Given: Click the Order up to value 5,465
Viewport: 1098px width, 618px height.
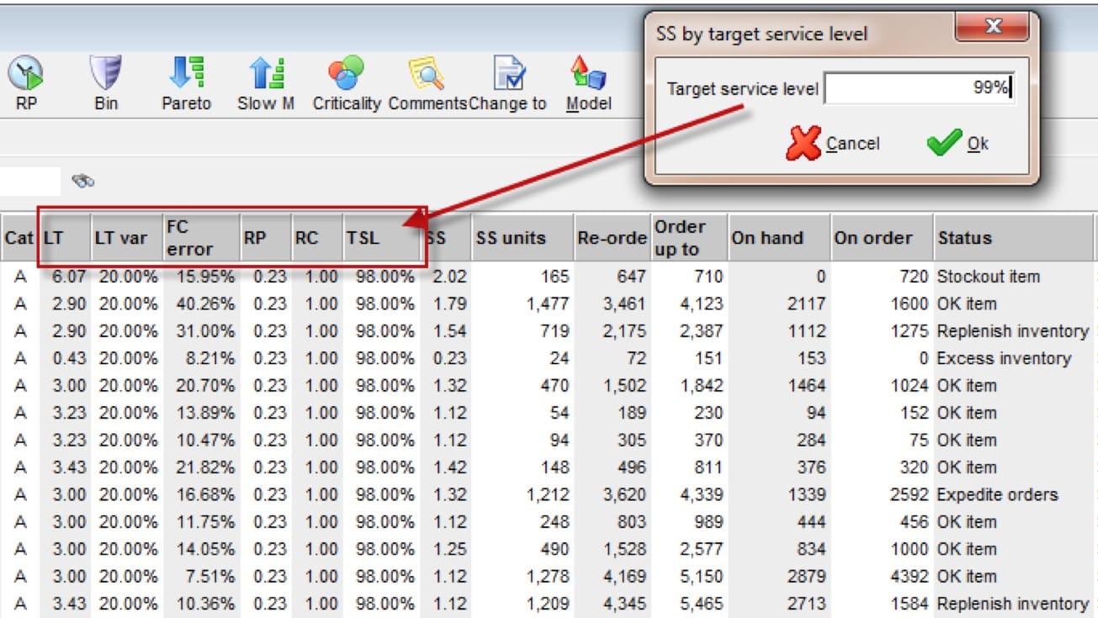Looking at the screenshot, I should [x=701, y=604].
